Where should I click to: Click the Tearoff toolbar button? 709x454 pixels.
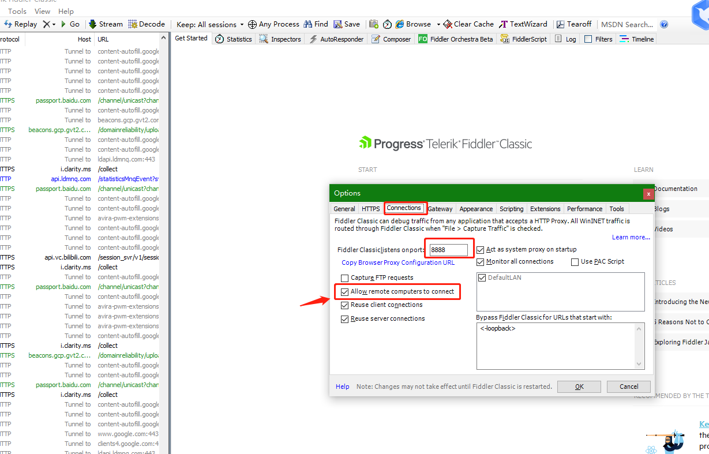[574, 24]
